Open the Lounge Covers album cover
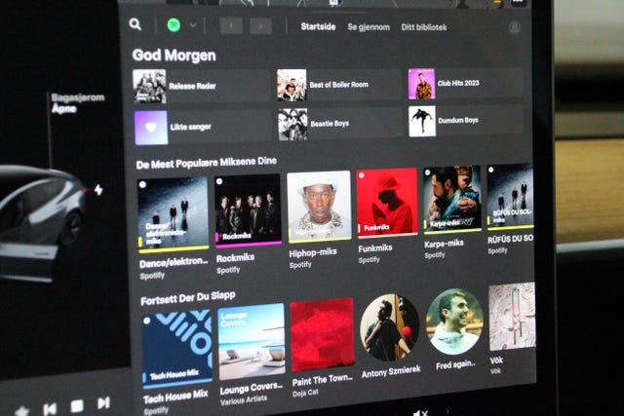The width and height of the screenshot is (624, 416). (252, 342)
